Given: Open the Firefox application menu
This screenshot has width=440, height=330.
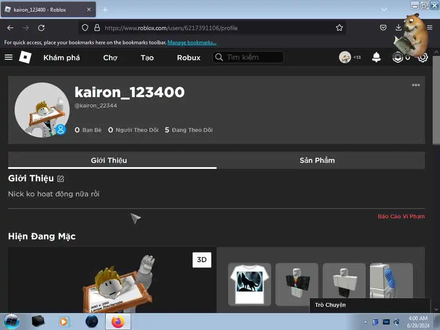Looking at the screenshot, I should [430, 27].
